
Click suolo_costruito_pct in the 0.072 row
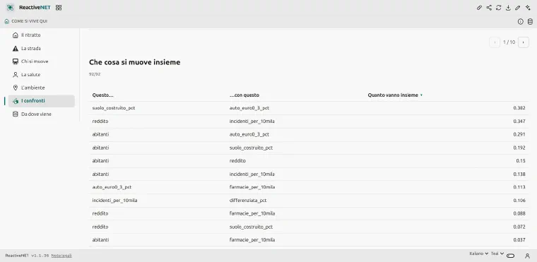pos(251,227)
